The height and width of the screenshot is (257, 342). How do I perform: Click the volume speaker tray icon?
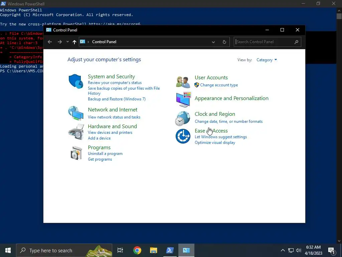pos(299,250)
